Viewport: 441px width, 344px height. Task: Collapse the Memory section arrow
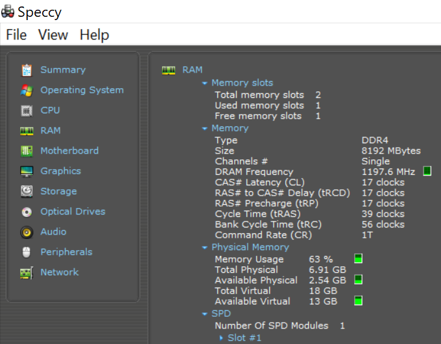[205, 129]
